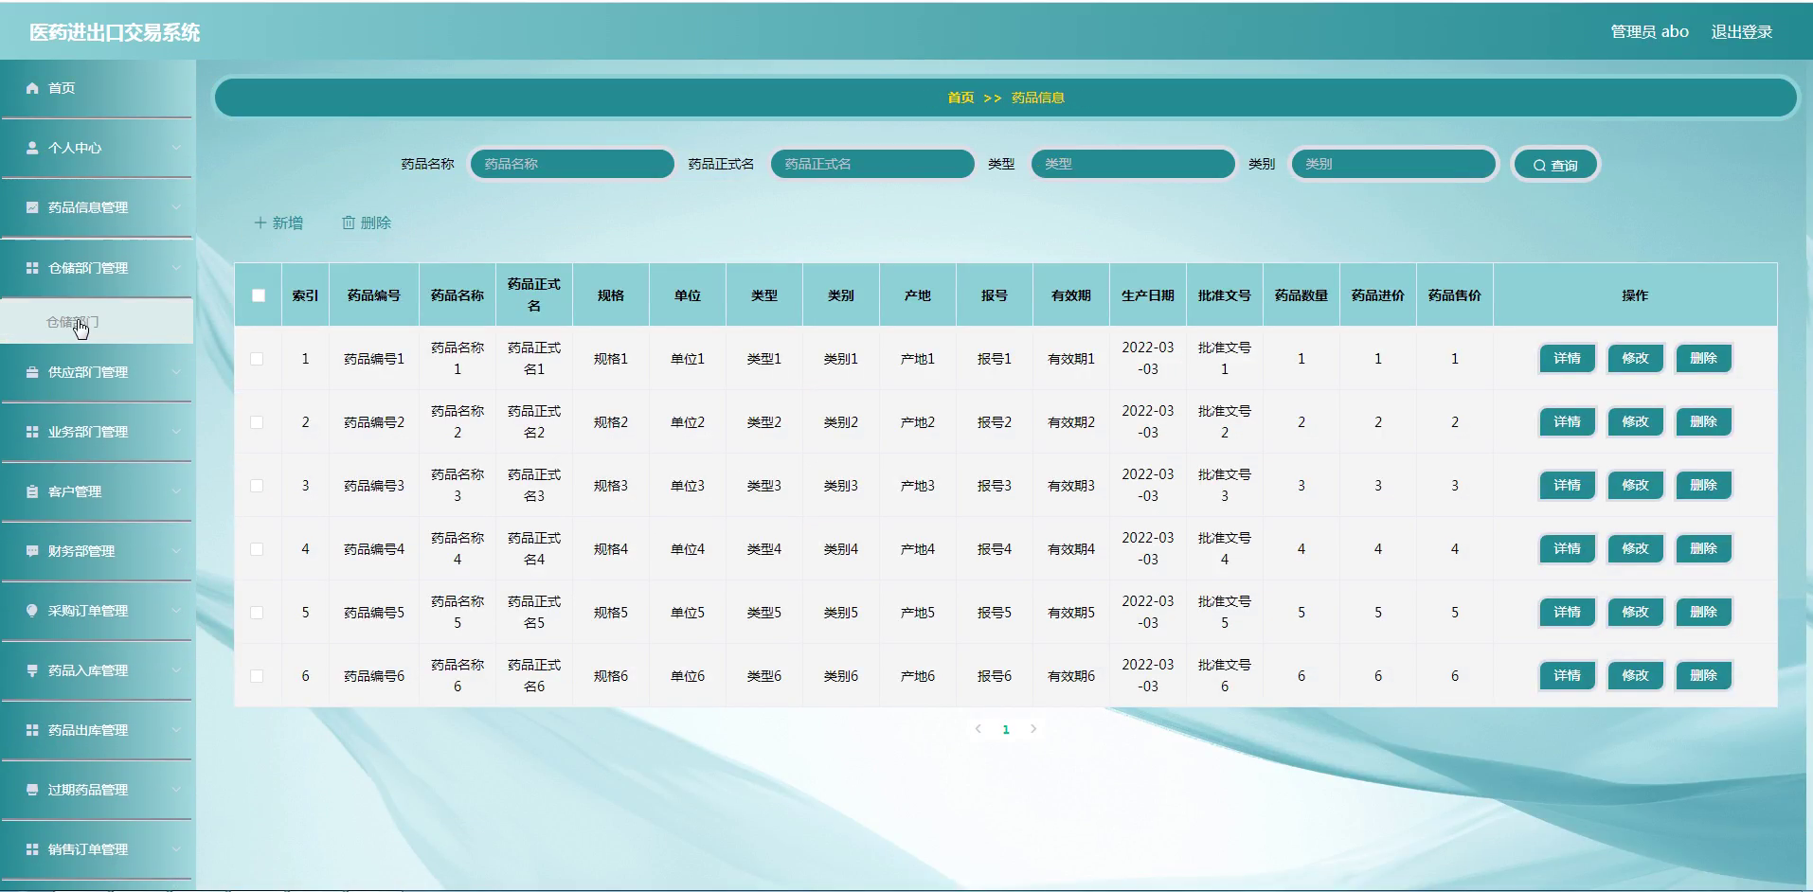Click the grid icon for 销售订单管理
Viewport: 1813px width, 892px height.
(x=32, y=849)
